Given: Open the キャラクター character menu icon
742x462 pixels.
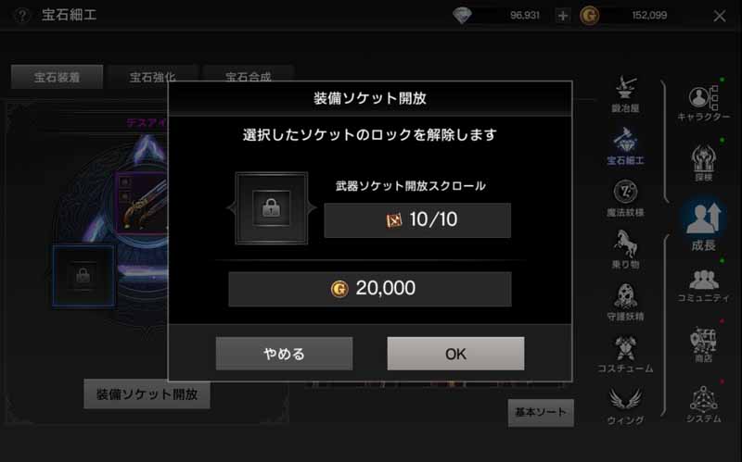Looking at the screenshot, I should tap(704, 104).
